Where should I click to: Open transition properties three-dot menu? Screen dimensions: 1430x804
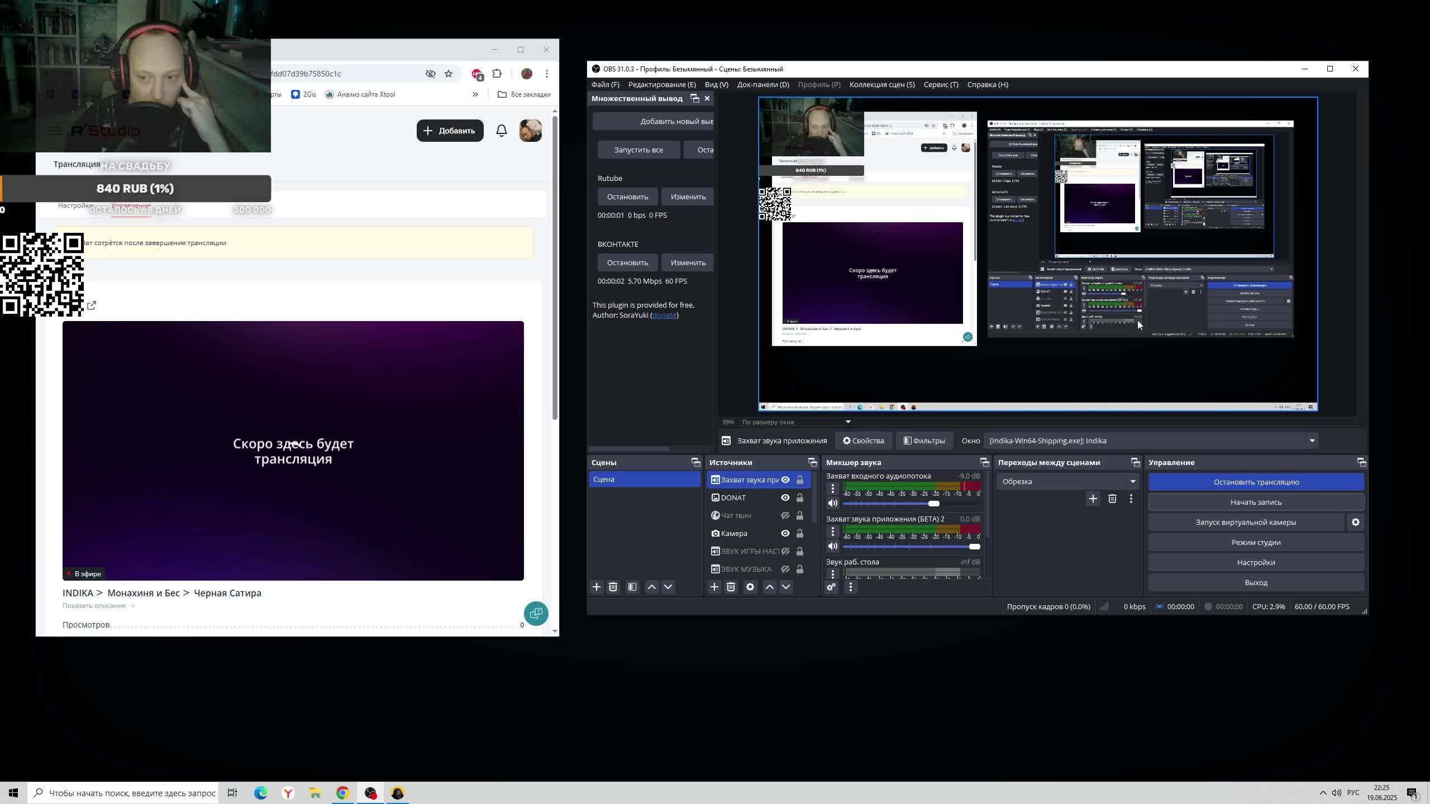point(1131,499)
